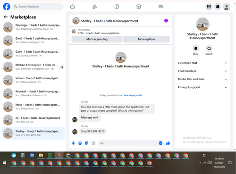The height and width of the screenshot is (174, 236).
Task: Open the Gaming icon in top navigation
Action: [x=160, y=7]
